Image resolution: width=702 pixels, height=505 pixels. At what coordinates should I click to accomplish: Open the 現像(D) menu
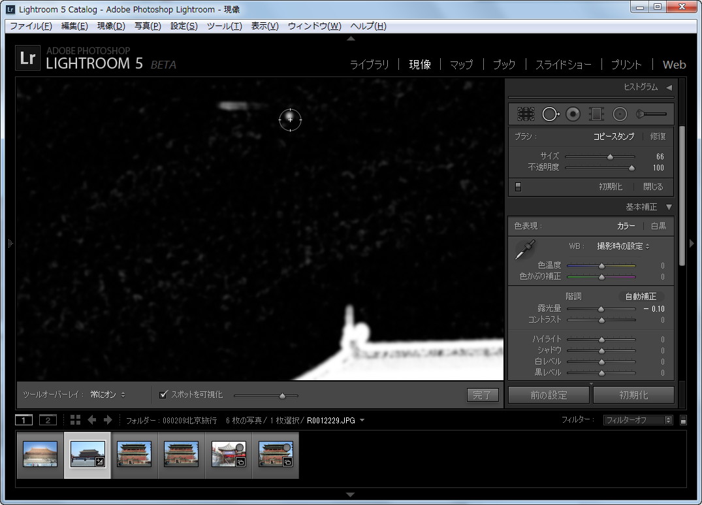click(111, 26)
